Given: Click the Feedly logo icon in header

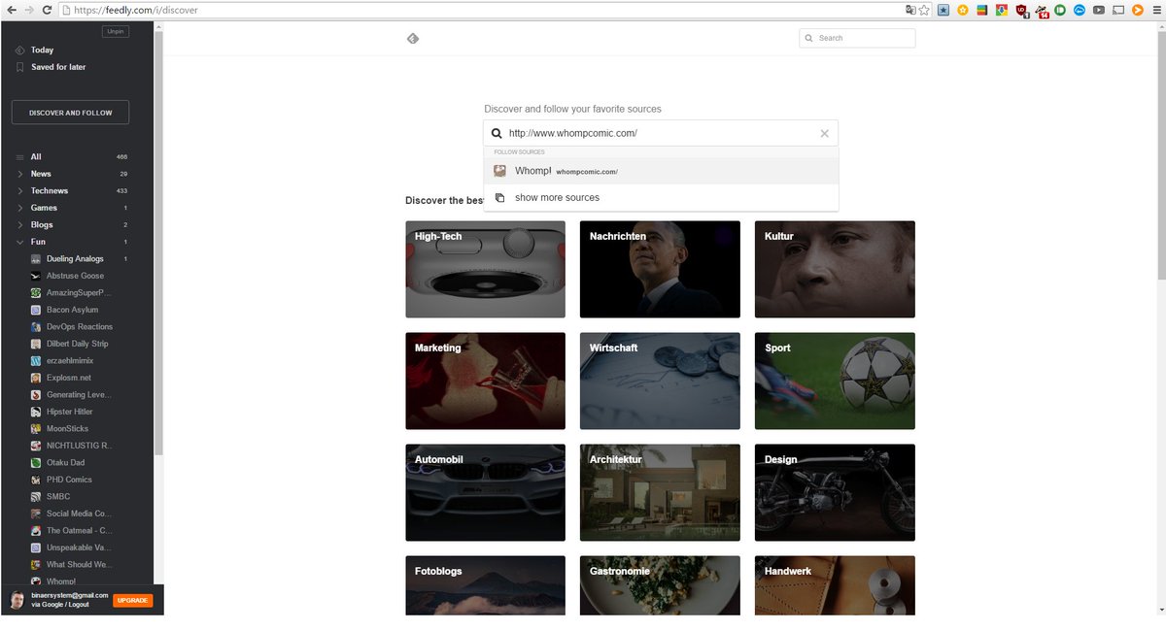Looking at the screenshot, I should [x=412, y=39].
